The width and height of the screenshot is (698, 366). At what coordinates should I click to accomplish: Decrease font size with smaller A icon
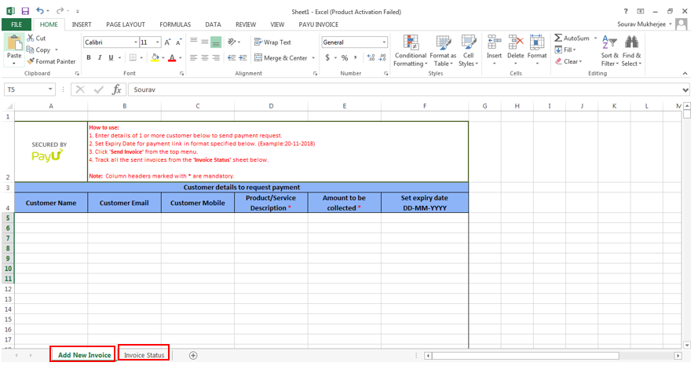(x=178, y=42)
